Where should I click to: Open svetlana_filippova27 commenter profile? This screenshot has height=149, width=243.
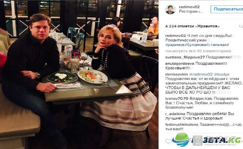pyautogui.click(x=185, y=57)
